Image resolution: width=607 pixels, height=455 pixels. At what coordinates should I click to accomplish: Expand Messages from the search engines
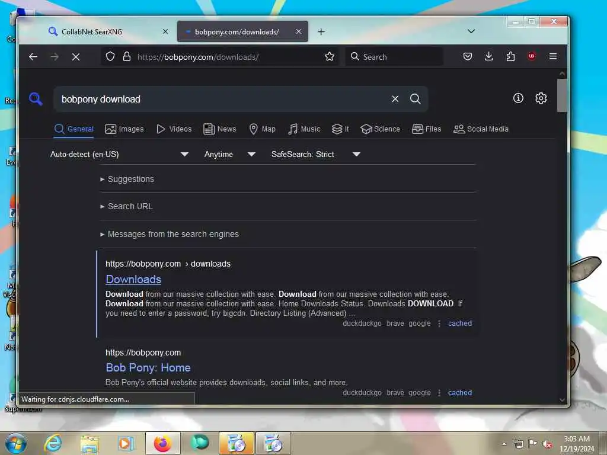click(x=169, y=234)
